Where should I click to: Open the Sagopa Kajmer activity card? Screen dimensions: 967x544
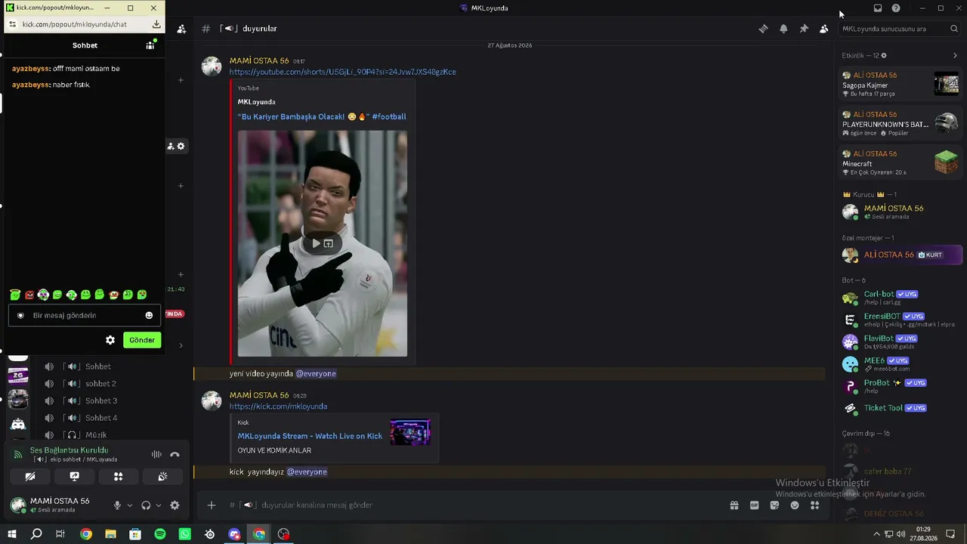pyautogui.click(x=900, y=84)
